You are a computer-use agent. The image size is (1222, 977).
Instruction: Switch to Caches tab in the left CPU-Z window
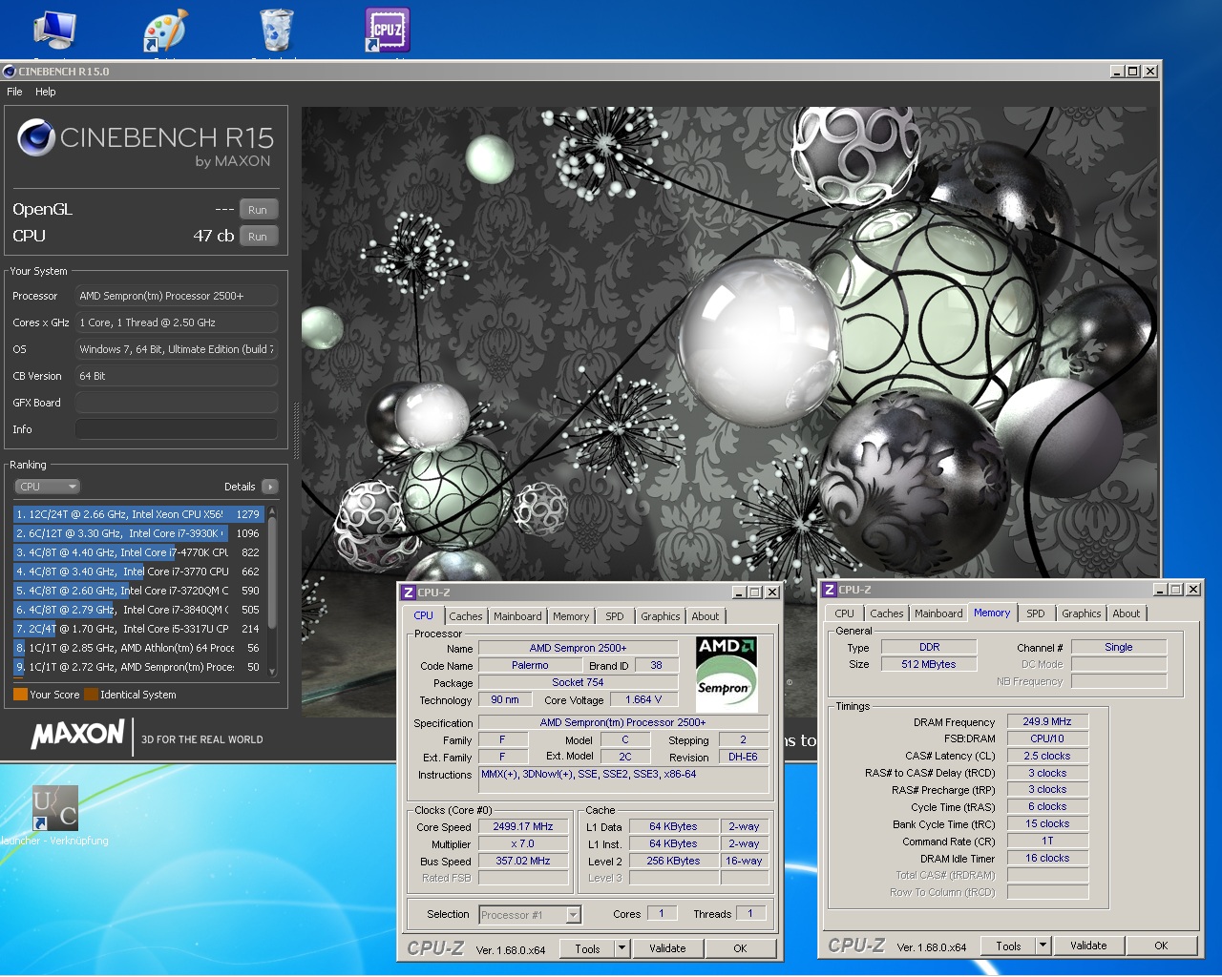466,616
